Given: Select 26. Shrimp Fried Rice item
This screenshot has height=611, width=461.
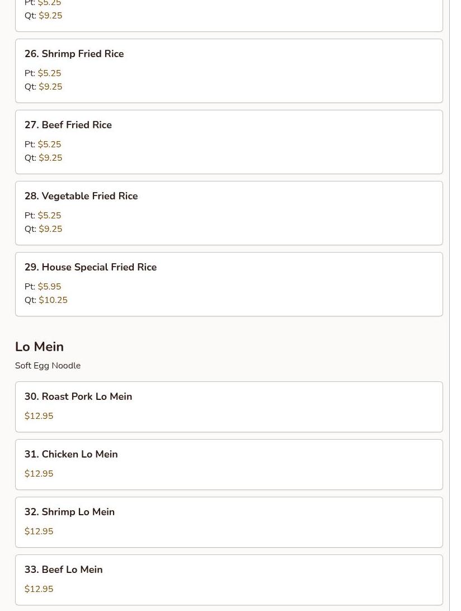Looking at the screenshot, I should point(74,54).
